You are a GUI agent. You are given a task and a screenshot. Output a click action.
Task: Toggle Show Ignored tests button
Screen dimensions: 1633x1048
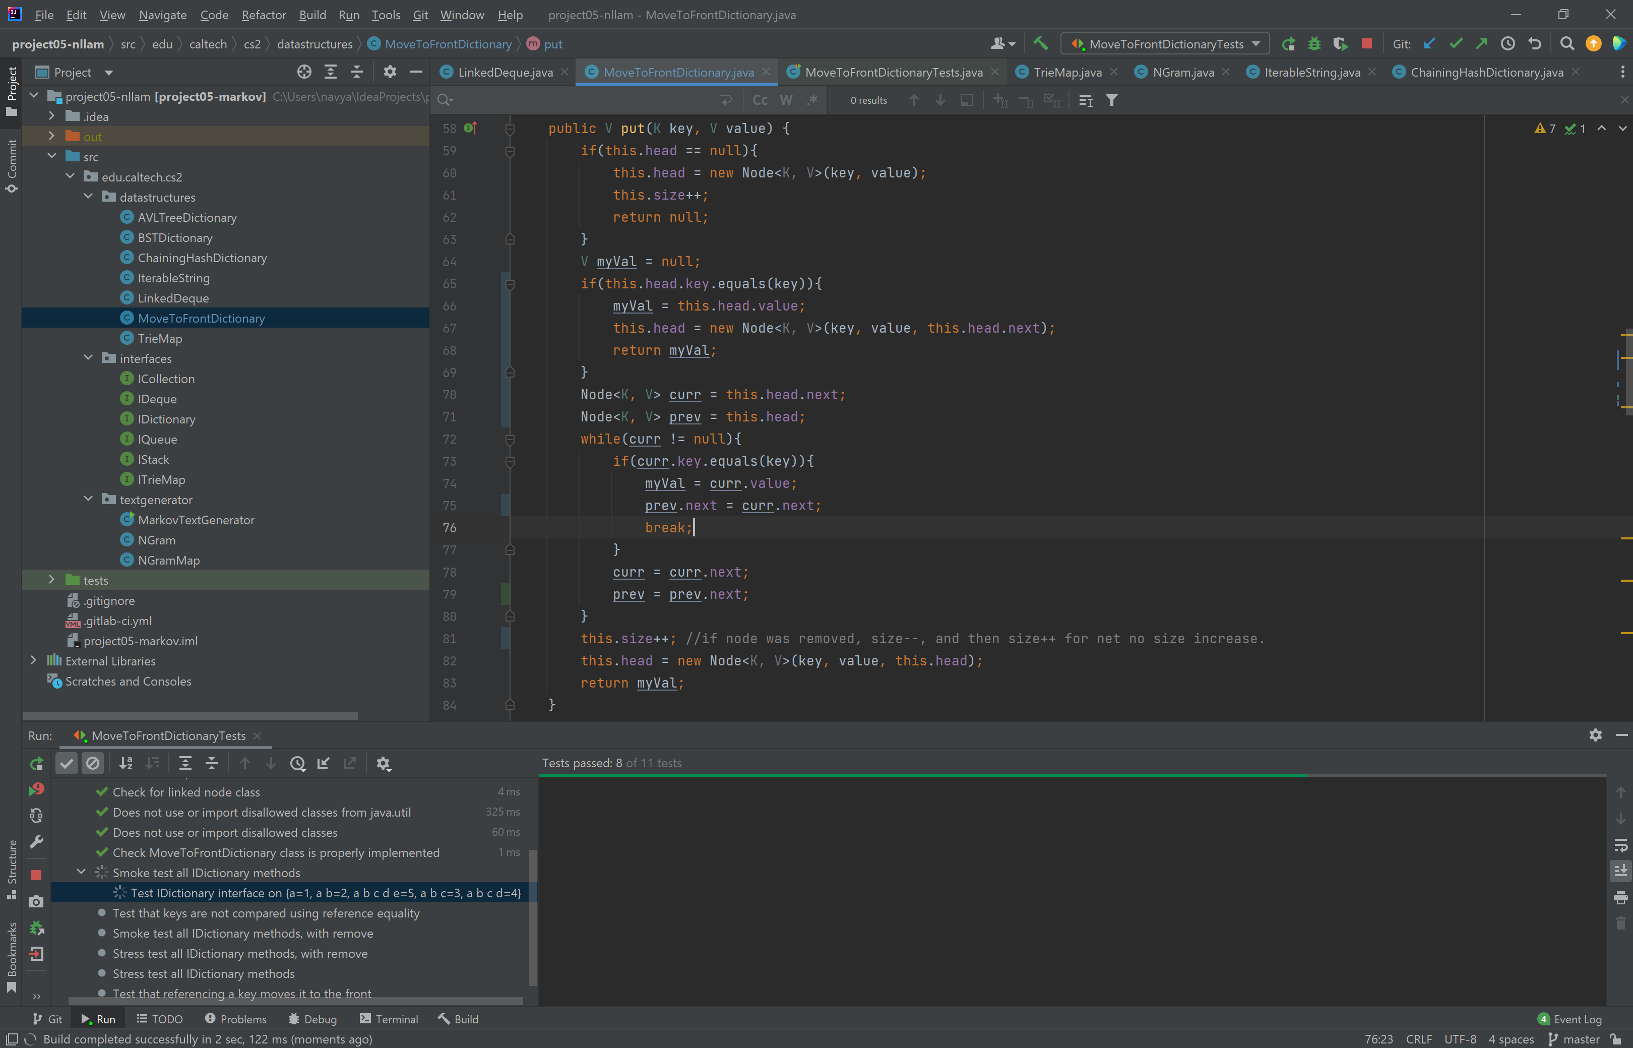[93, 764]
